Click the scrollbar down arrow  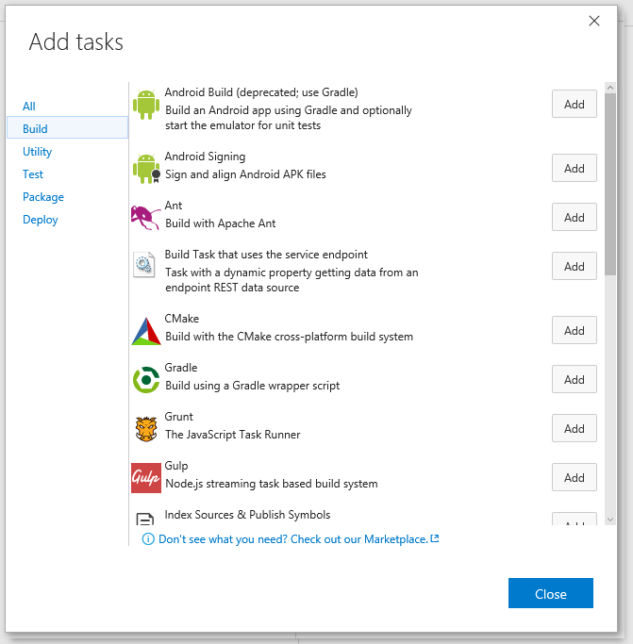610,520
